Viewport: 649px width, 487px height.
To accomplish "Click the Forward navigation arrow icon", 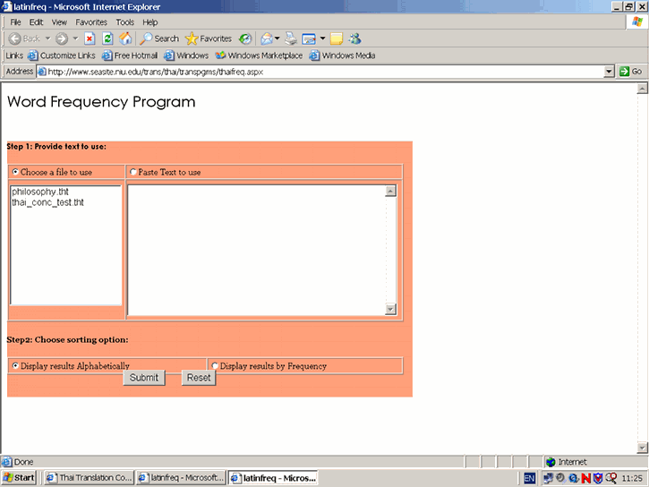I will pos(62,38).
